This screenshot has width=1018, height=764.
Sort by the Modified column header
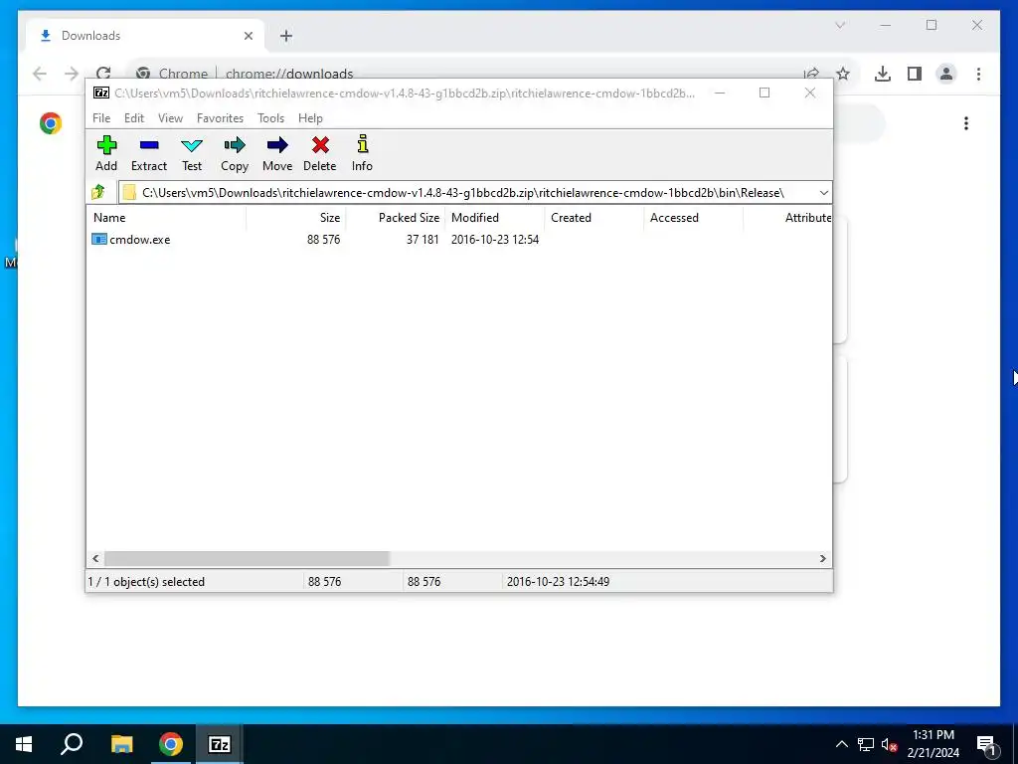494,218
